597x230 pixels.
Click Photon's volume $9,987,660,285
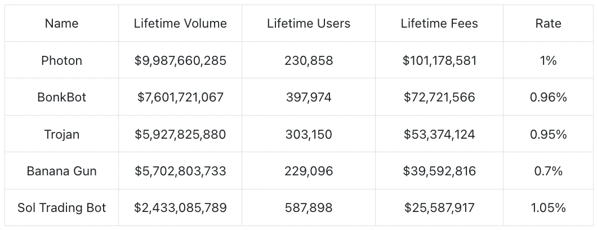180,60
